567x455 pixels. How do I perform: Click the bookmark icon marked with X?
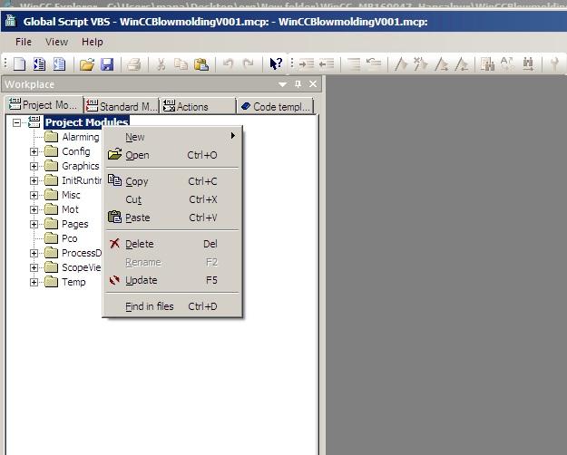tap(421, 64)
